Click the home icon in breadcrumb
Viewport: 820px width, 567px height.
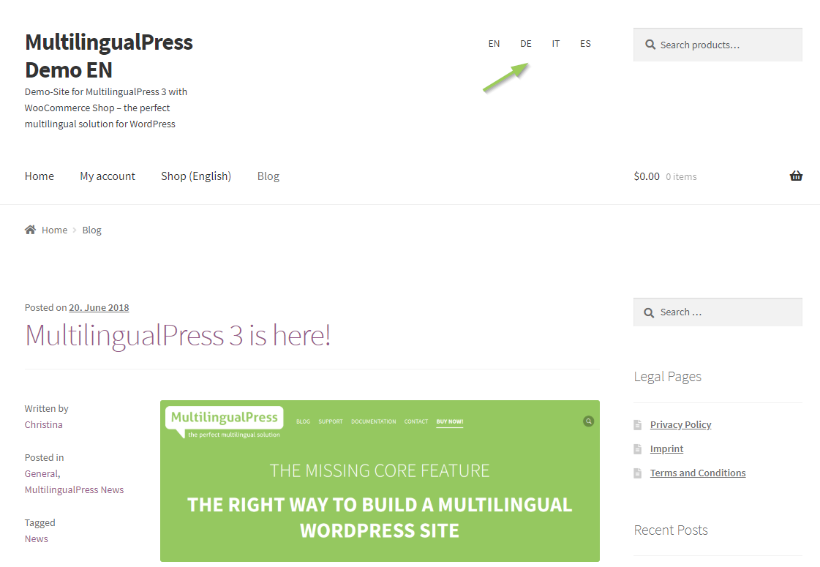click(x=30, y=230)
